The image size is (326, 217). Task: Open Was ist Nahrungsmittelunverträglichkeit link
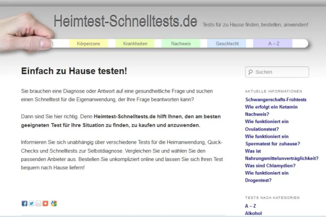click(x=282, y=155)
